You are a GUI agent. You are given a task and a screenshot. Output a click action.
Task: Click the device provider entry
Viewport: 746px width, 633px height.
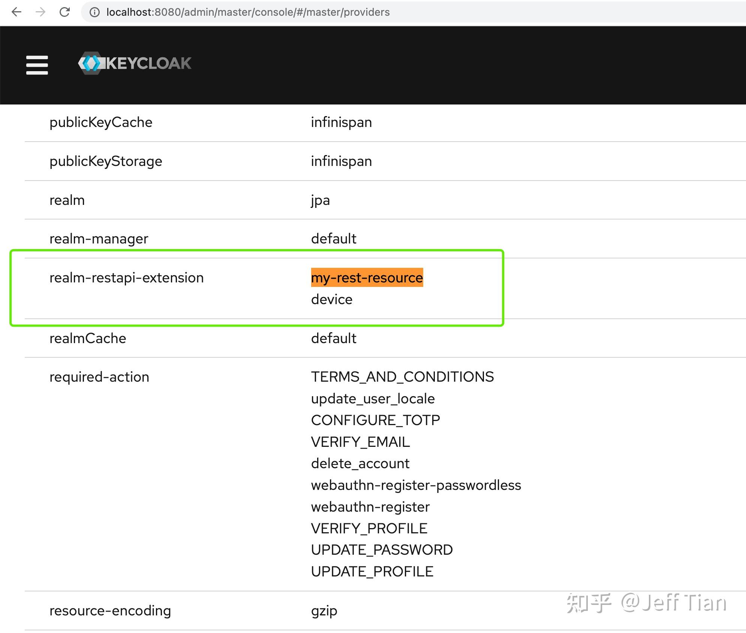pyautogui.click(x=331, y=299)
